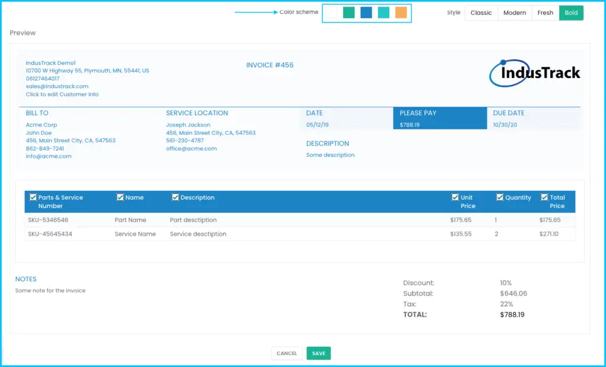Viewport: 606px width, 367px height.
Task: Choose the orange color scheme swatch
Action: pyautogui.click(x=401, y=12)
